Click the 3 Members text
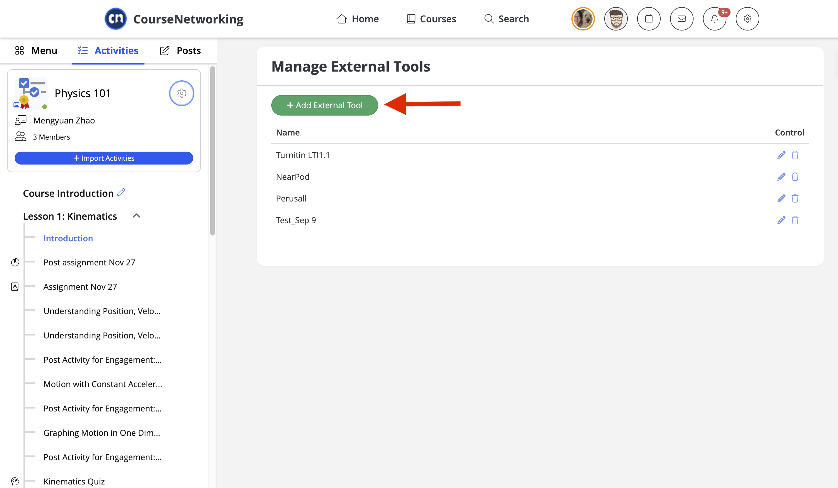 (x=51, y=137)
